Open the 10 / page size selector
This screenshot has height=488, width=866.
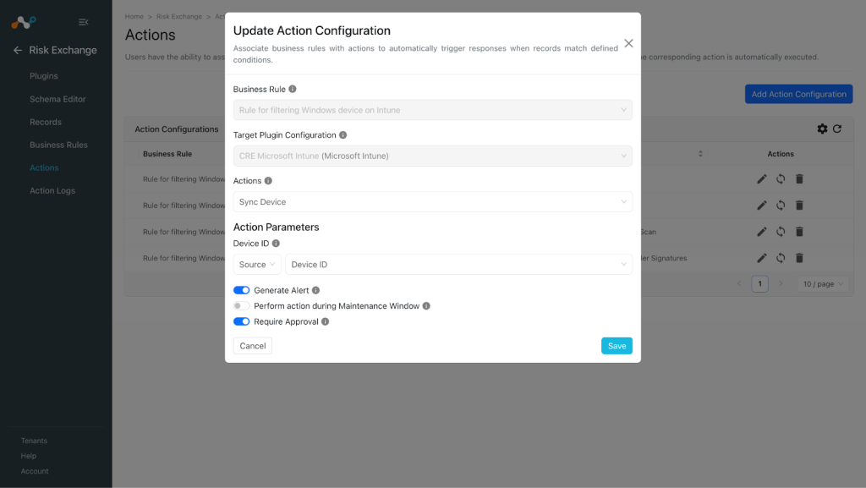[823, 284]
